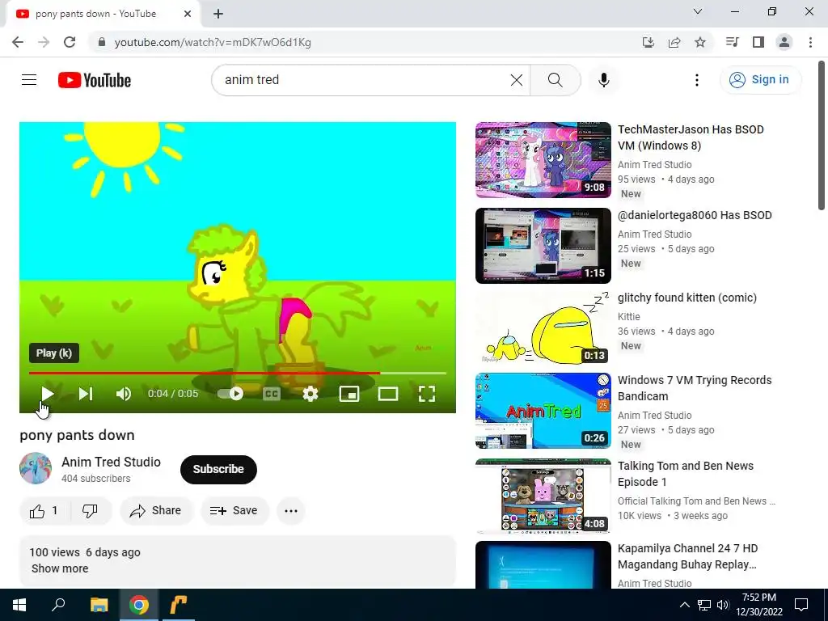Mute the video volume

tap(124, 394)
